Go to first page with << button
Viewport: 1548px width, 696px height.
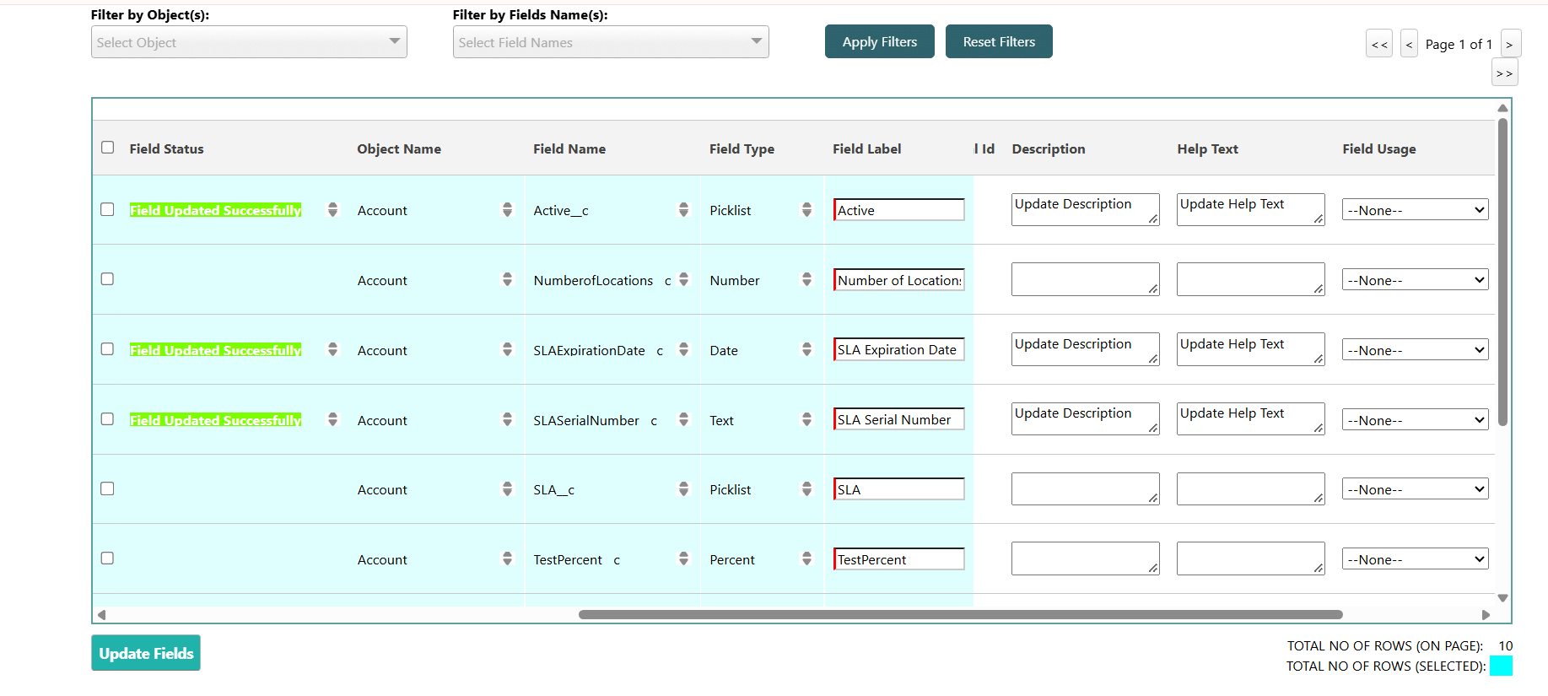[x=1379, y=44]
